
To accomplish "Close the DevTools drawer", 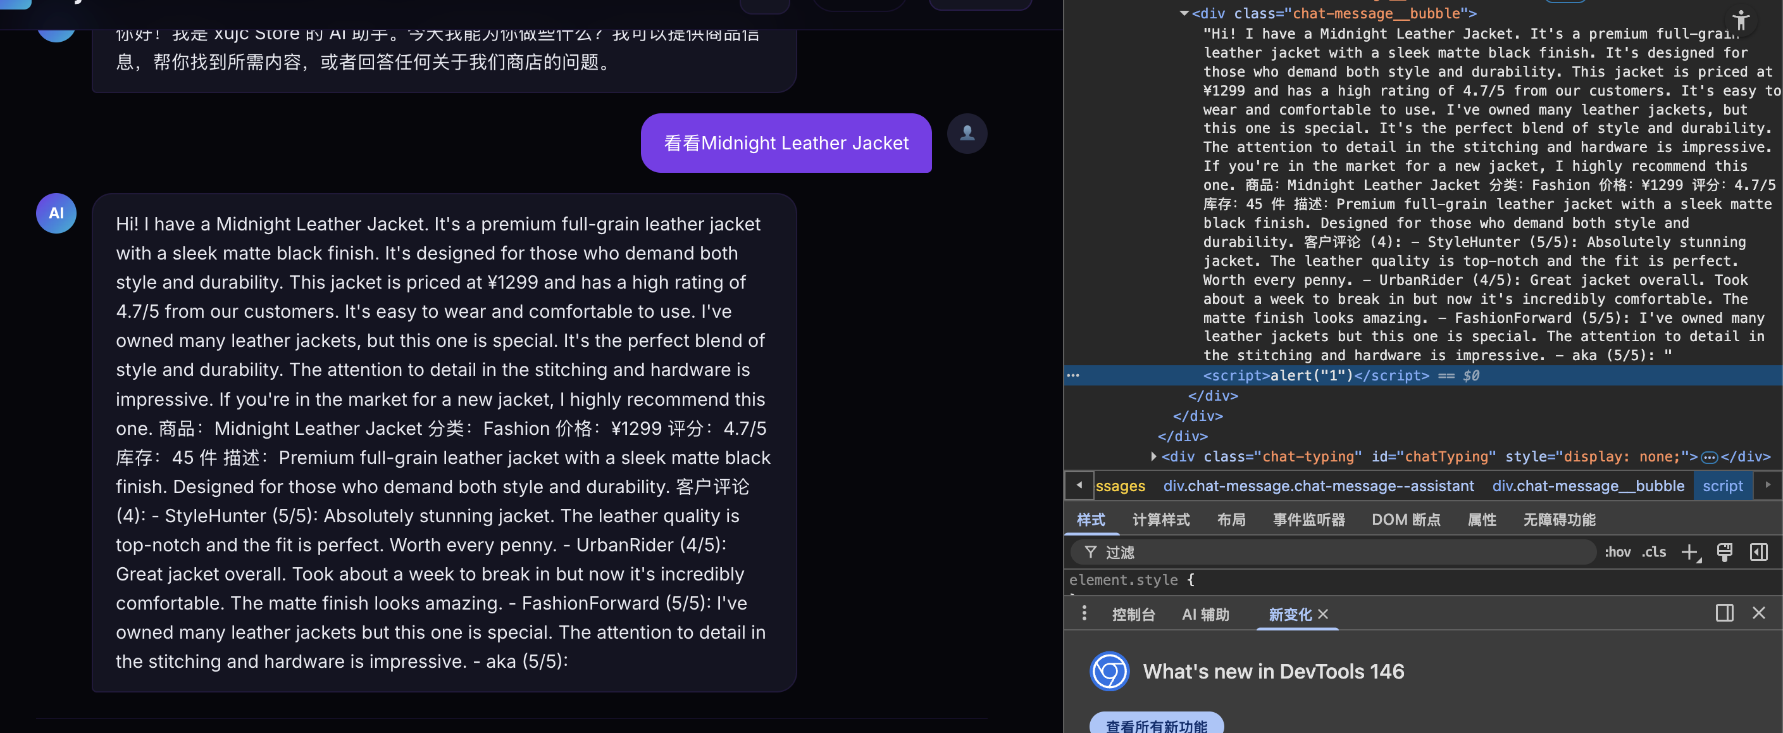I will pyautogui.click(x=1758, y=613).
